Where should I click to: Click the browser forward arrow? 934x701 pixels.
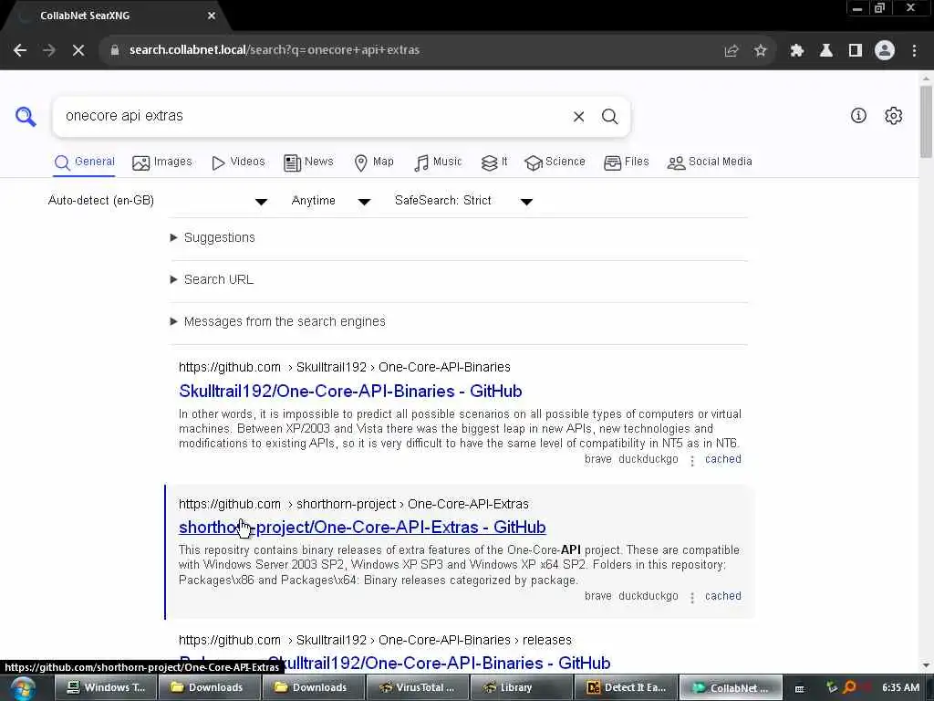pos(49,50)
